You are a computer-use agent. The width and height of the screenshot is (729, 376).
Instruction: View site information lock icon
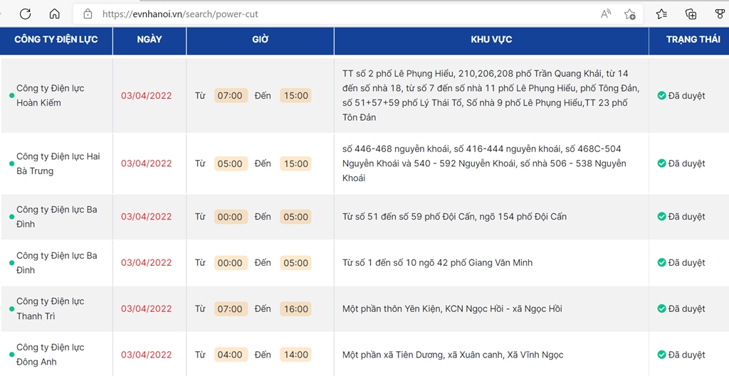tap(88, 14)
